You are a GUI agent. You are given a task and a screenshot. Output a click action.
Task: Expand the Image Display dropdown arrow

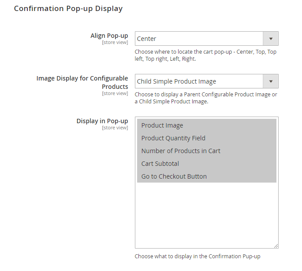click(270, 81)
